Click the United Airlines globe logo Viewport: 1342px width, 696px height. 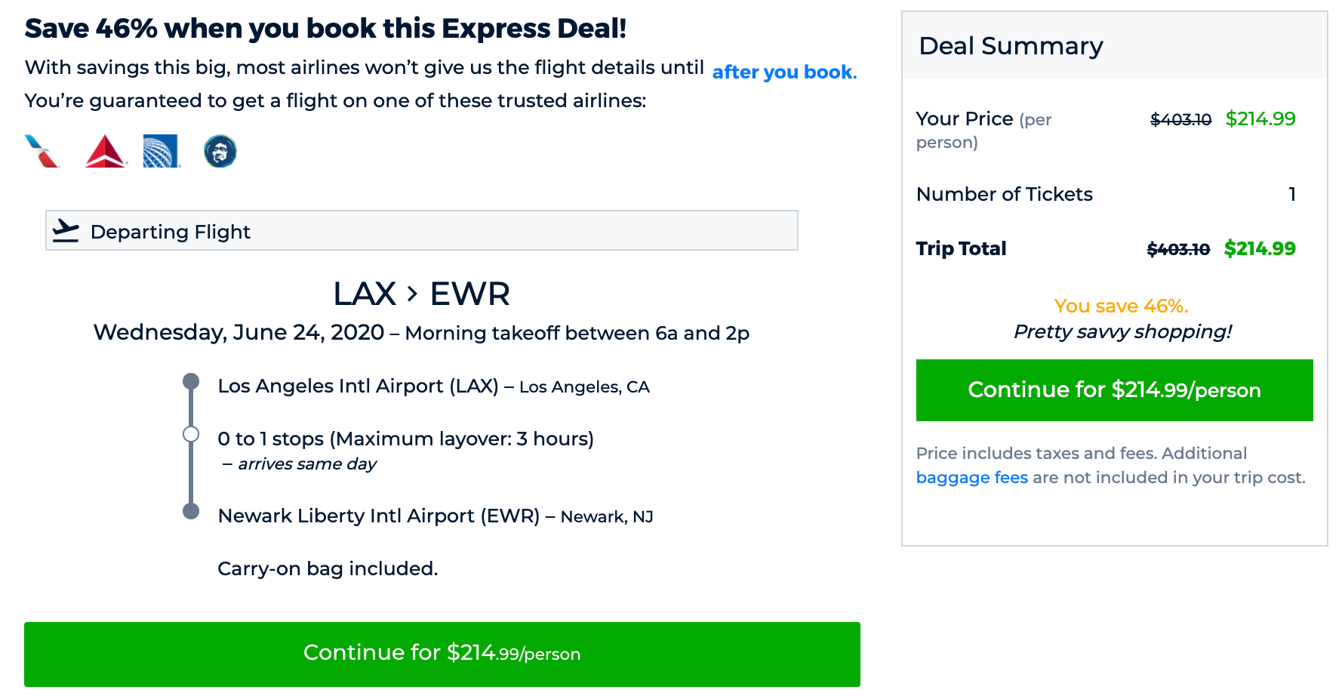tap(162, 151)
